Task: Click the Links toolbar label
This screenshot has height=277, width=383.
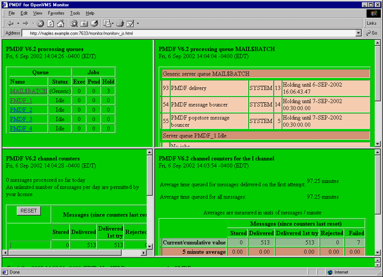Action: click(x=371, y=23)
